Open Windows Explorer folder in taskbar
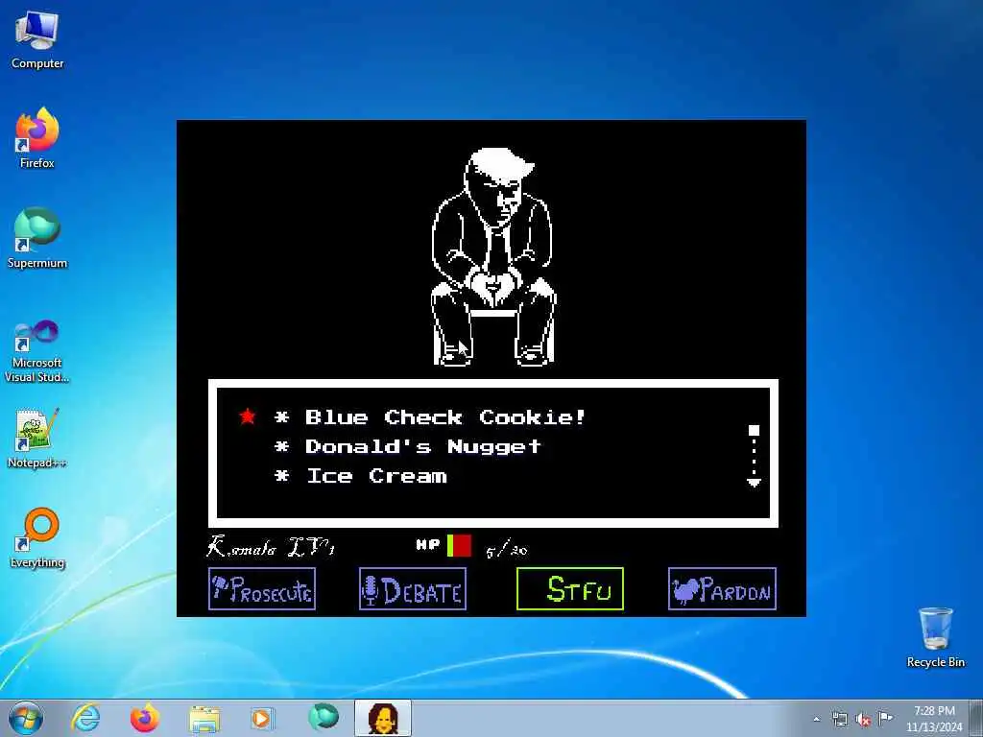This screenshot has width=983, height=737. 204,719
